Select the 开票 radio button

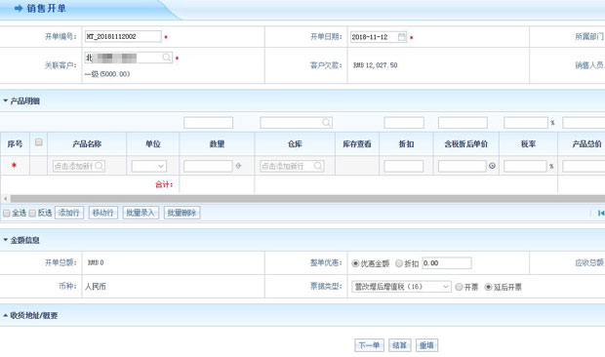(459, 287)
